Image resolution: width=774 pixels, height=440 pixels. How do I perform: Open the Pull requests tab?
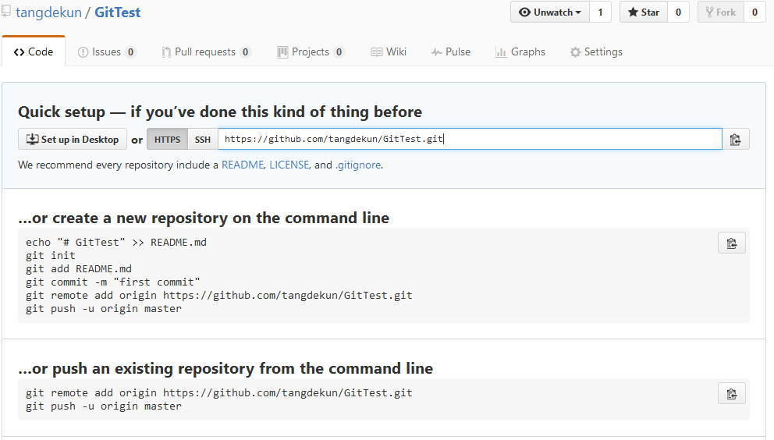click(206, 51)
